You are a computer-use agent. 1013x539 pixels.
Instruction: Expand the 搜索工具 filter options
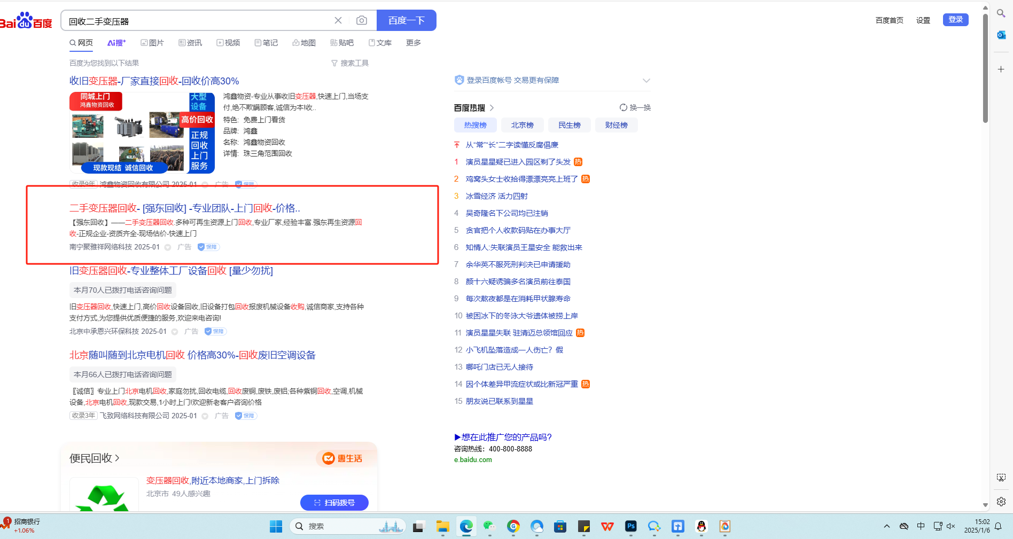(350, 63)
